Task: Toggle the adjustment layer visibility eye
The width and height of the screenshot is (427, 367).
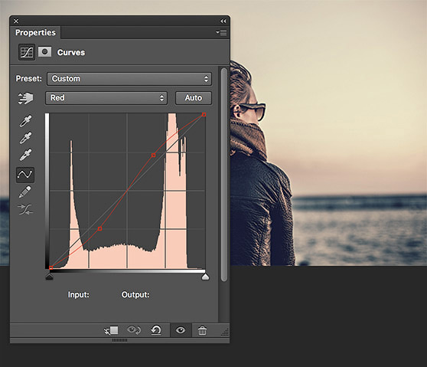Action: [x=181, y=330]
